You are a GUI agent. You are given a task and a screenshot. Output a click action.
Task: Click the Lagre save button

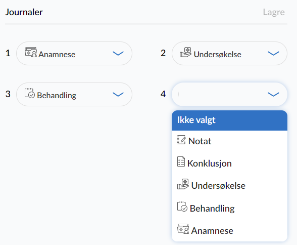coord(274,12)
